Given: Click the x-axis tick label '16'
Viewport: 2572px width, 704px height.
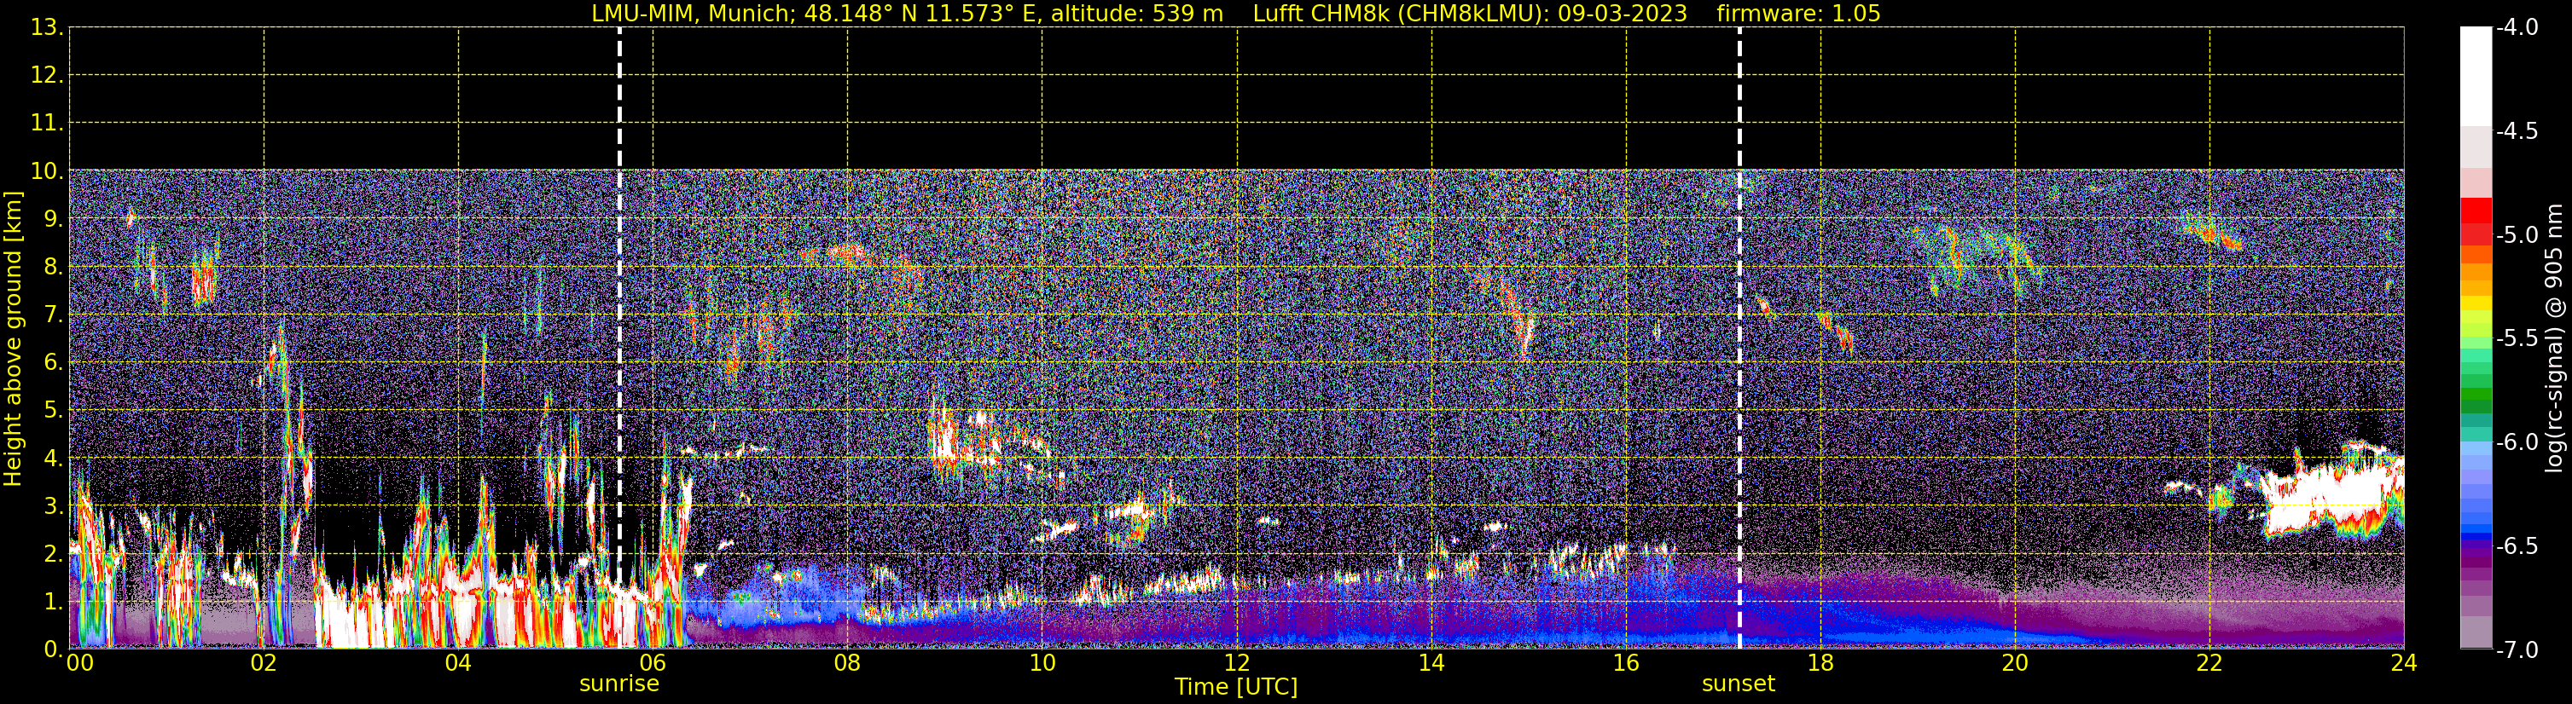Looking at the screenshot, I should pyautogui.click(x=1627, y=663).
